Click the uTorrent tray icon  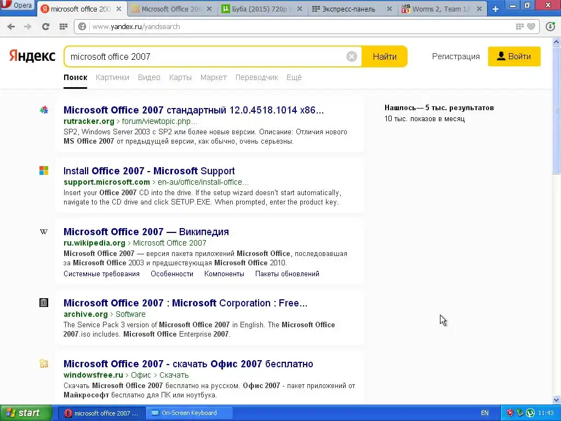click(530, 413)
